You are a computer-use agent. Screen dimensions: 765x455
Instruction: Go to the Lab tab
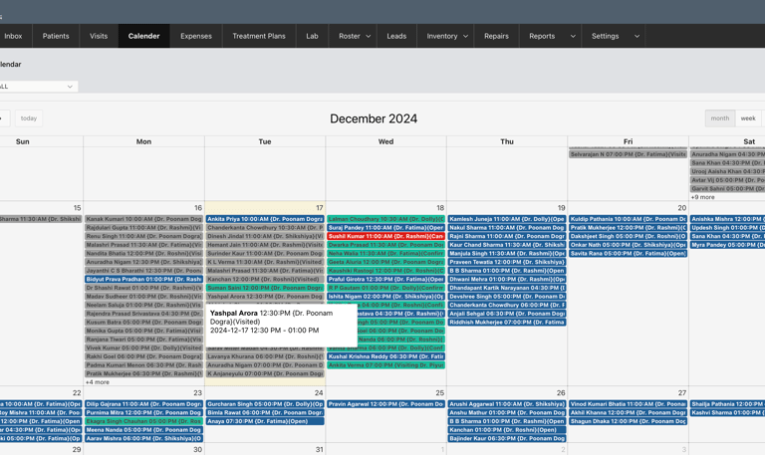pyautogui.click(x=312, y=36)
